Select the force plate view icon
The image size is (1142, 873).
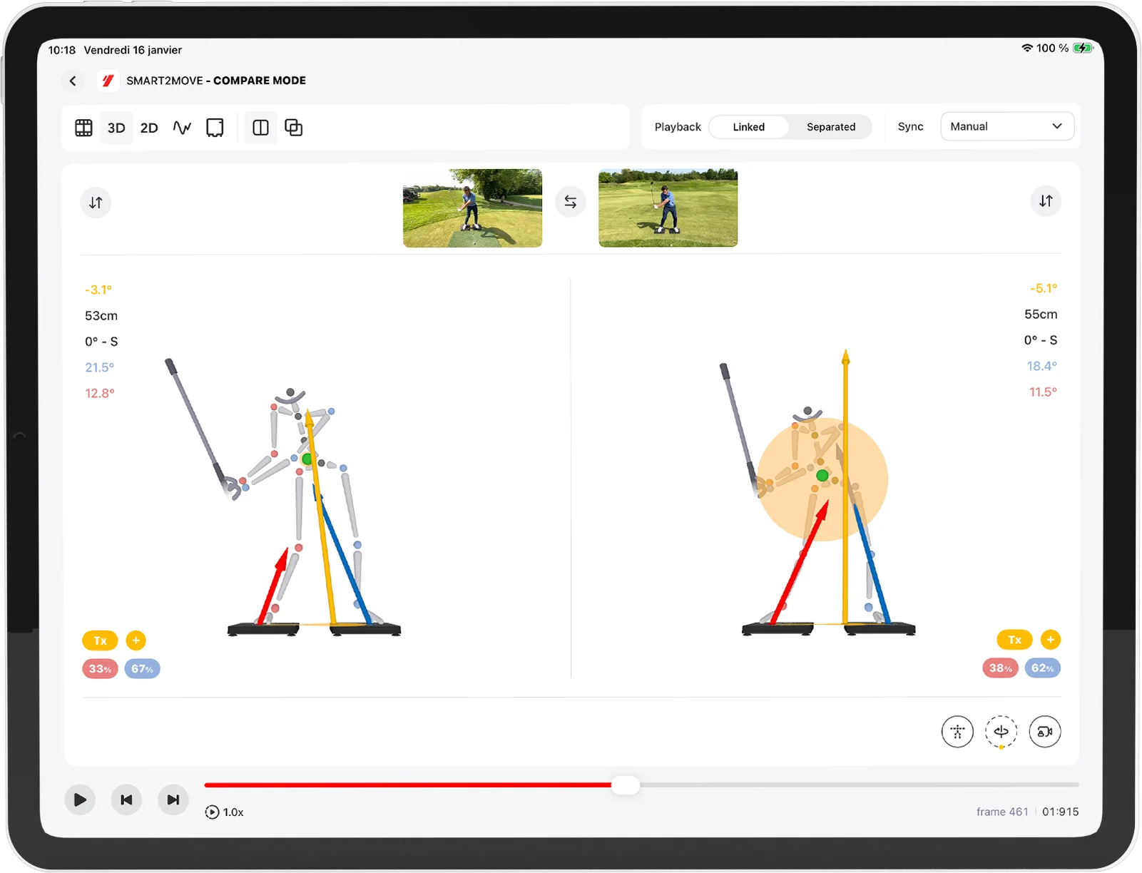click(x=215, y=128)
